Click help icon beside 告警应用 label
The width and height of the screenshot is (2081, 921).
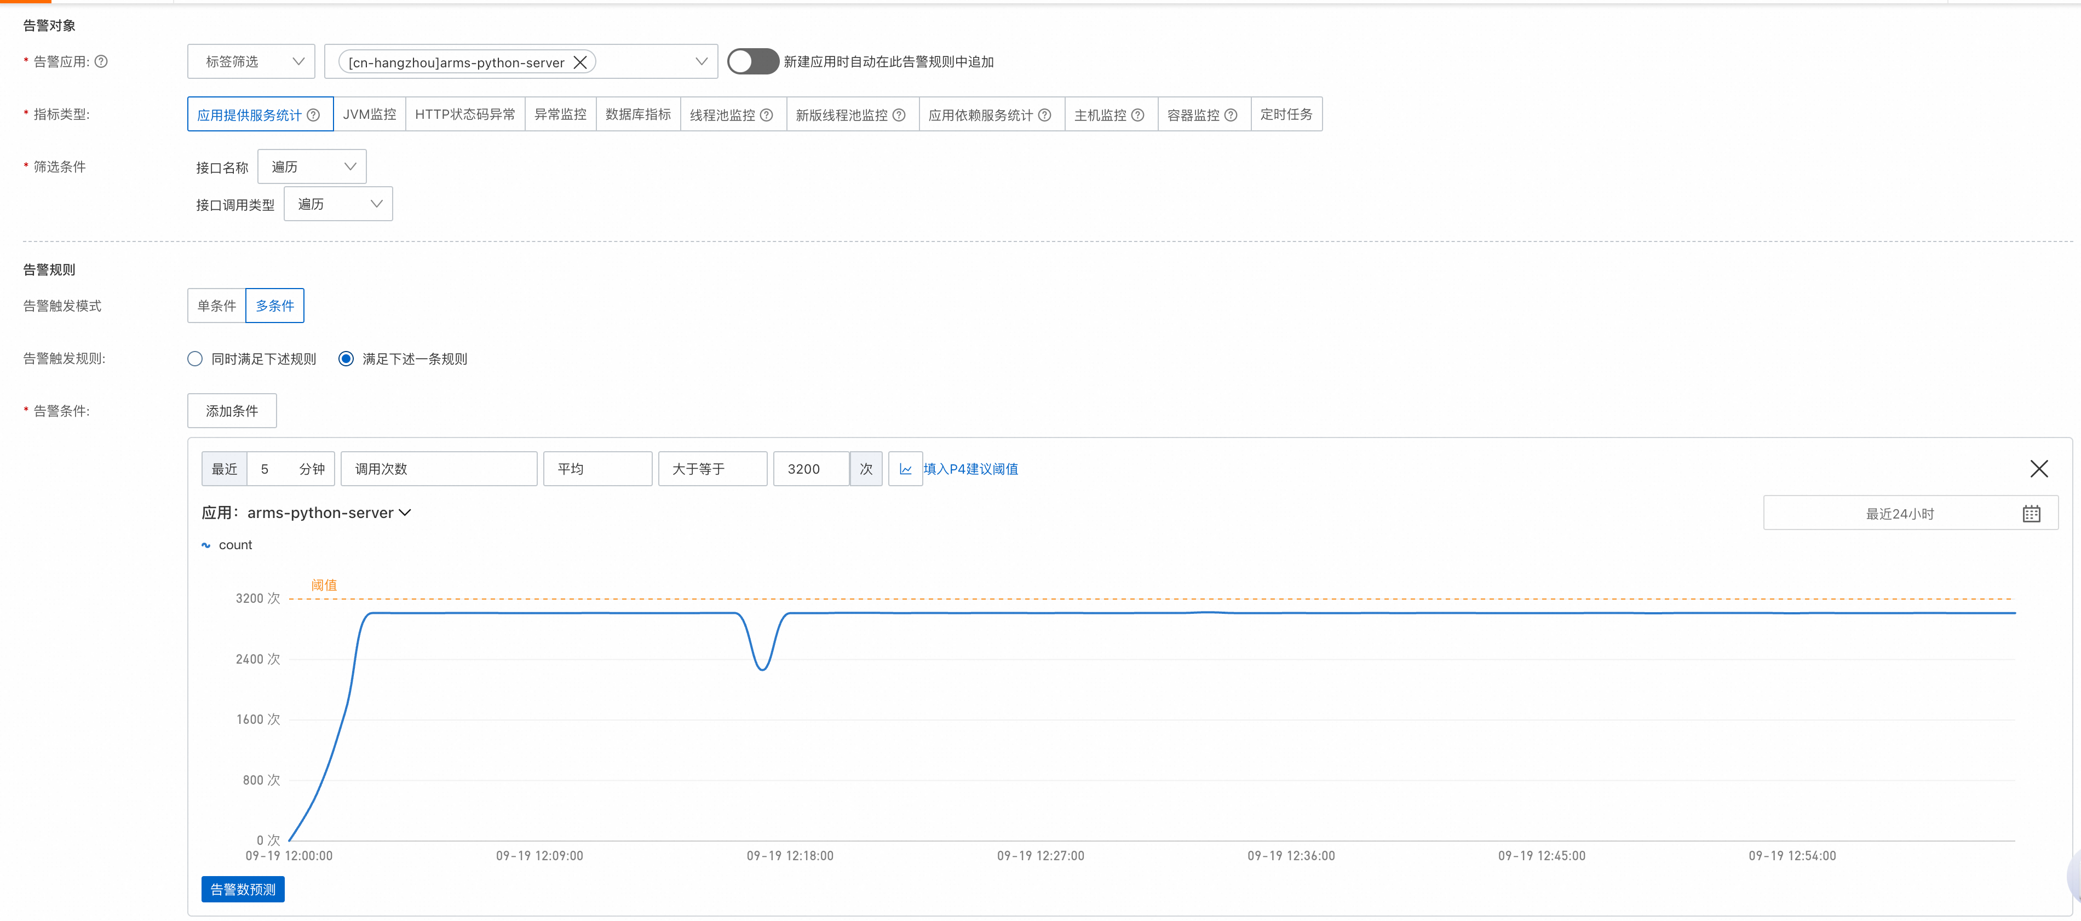(x=101, y=61)
